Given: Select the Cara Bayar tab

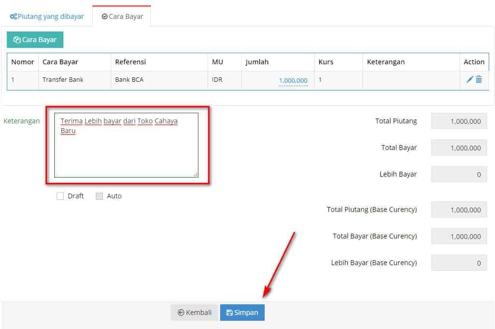Looking at the screenshot, I should point(122,16).
